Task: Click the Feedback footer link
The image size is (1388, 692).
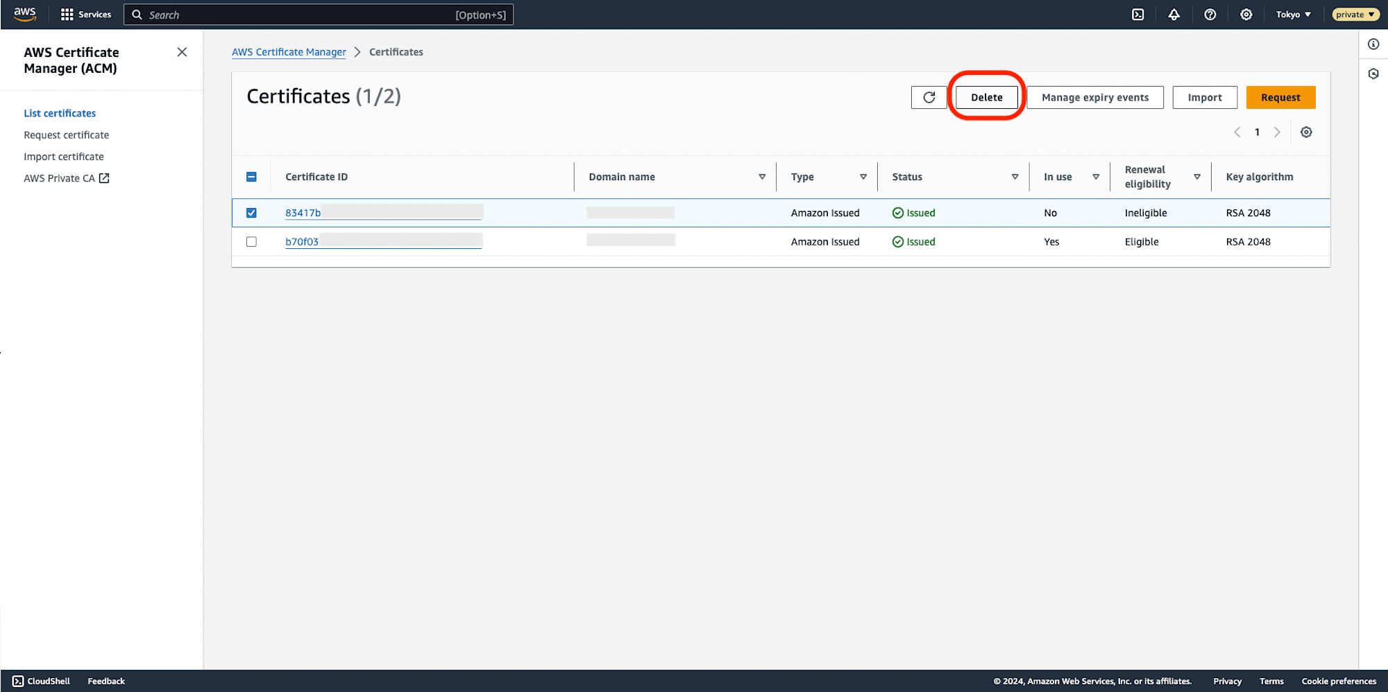Action: (106, 681)
